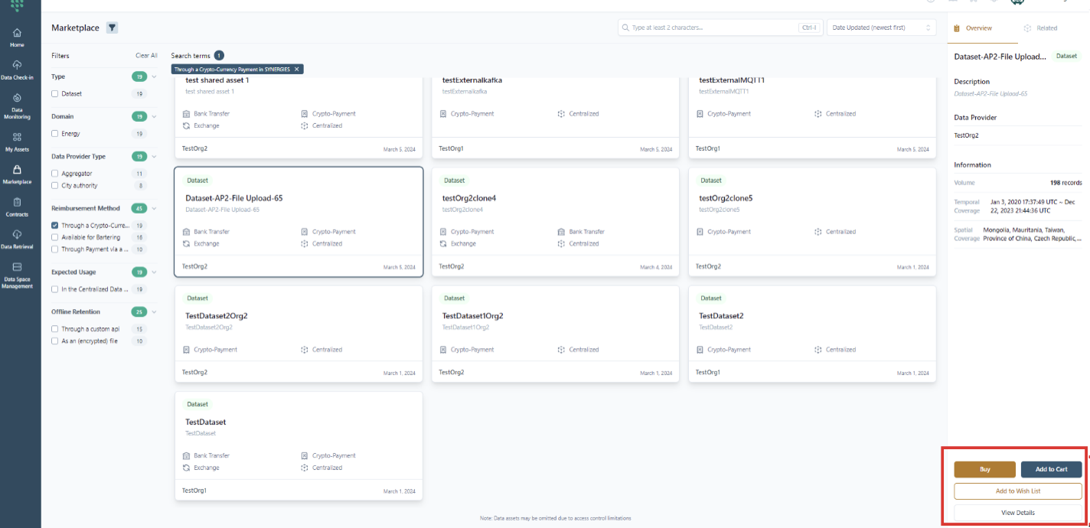Open Contracts section in sidebar
This screenshot has width=1090, height=528.
(17, 207)
